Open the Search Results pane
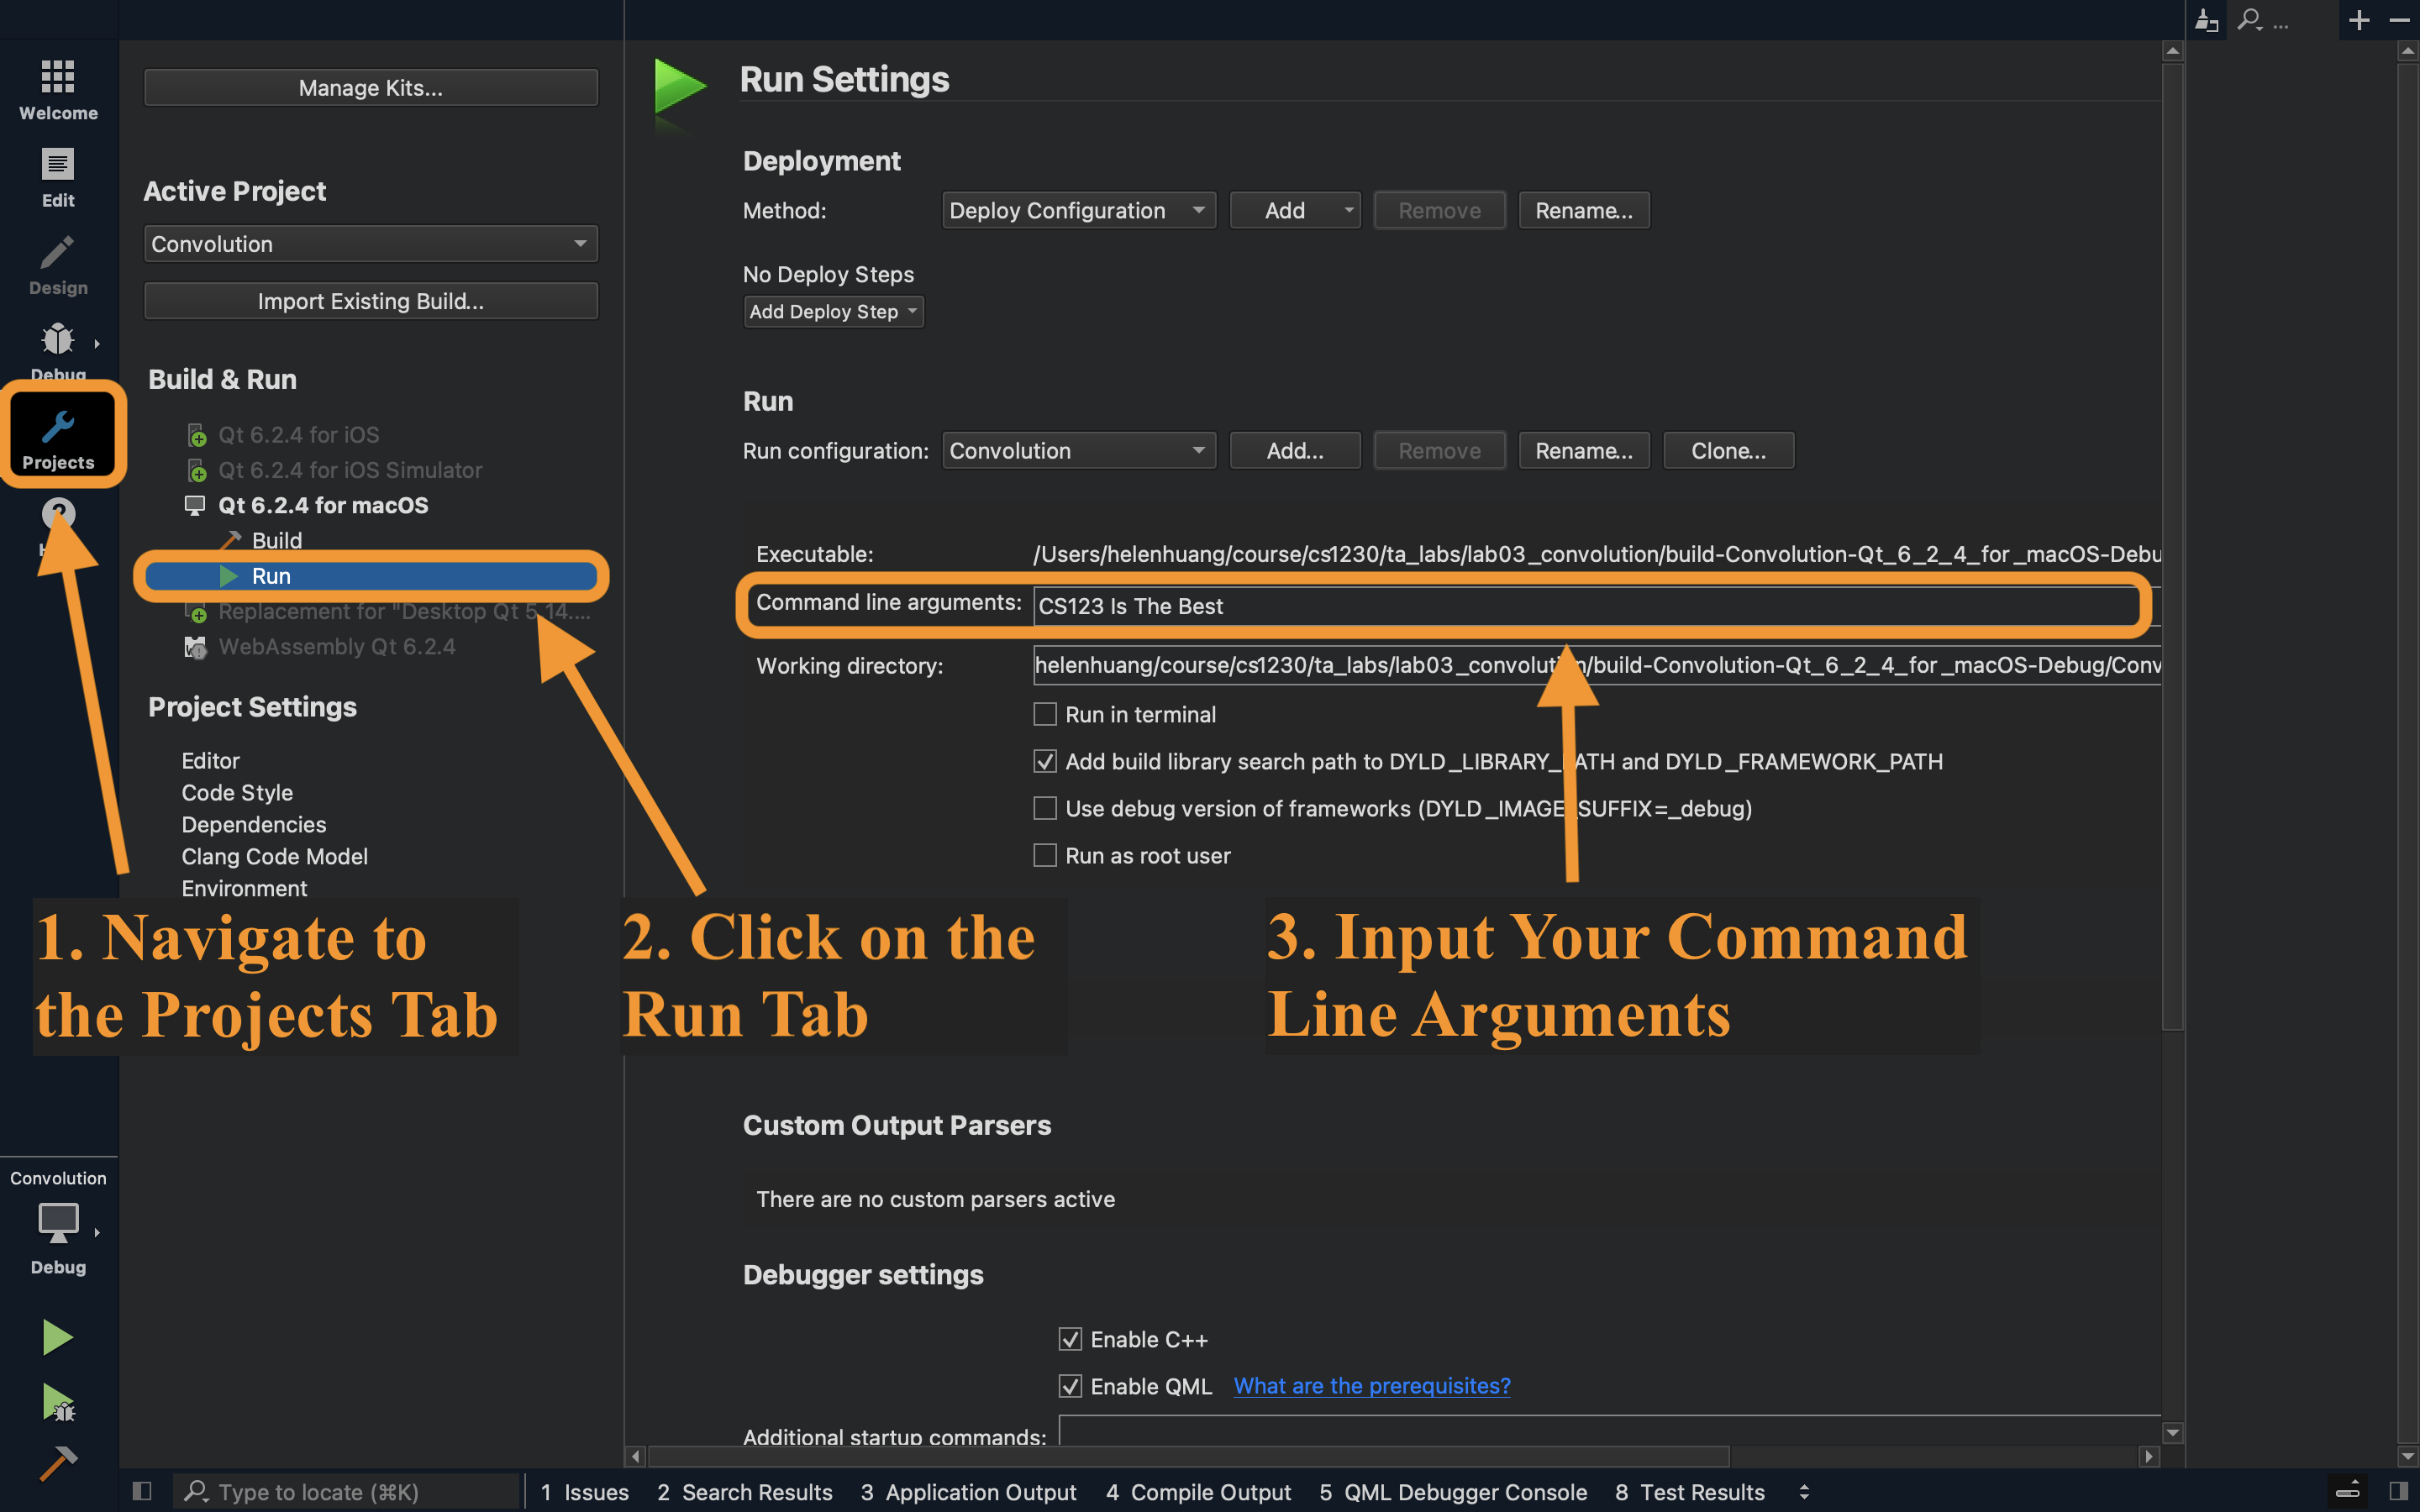Viewport: 2420px width, 1512px height. pos(745,1492)
